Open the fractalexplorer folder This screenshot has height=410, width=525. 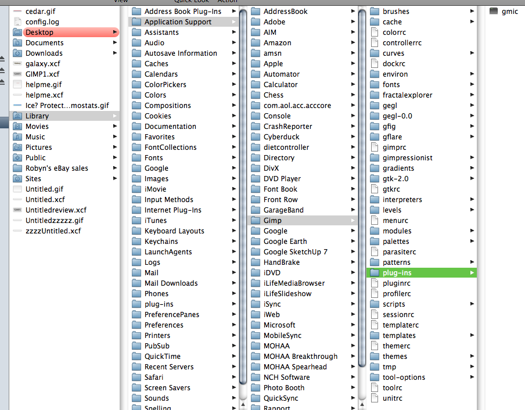422,95
